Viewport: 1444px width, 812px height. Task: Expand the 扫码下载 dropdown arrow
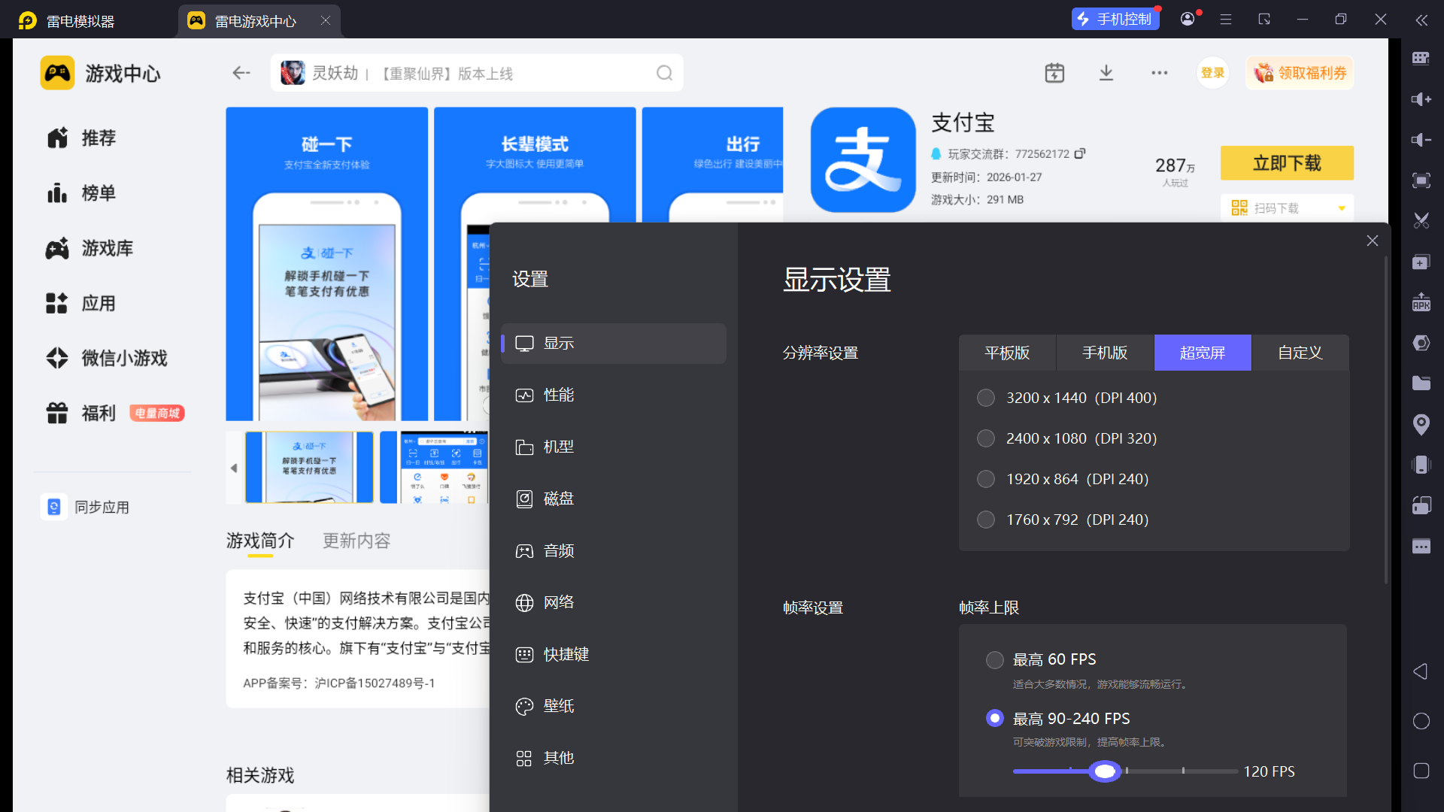click(x=1341, y=208)
